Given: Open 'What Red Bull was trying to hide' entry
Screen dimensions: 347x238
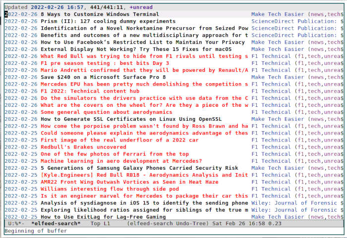Looking at the screenshot, I should [144, 56].
